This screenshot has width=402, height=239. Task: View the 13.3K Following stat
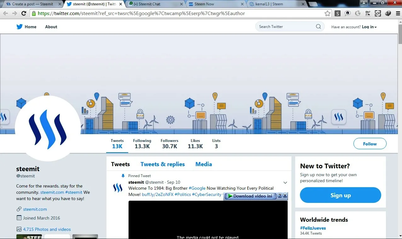pyautogui.click(x=142, y=144)
